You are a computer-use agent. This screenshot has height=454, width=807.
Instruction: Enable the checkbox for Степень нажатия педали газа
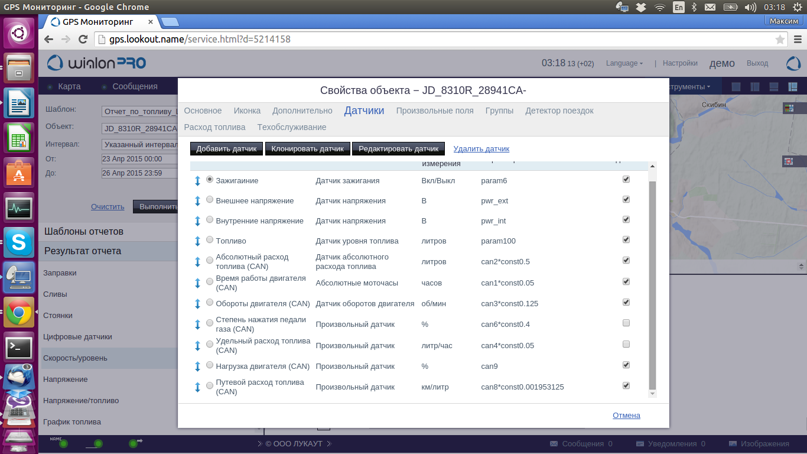626,323
